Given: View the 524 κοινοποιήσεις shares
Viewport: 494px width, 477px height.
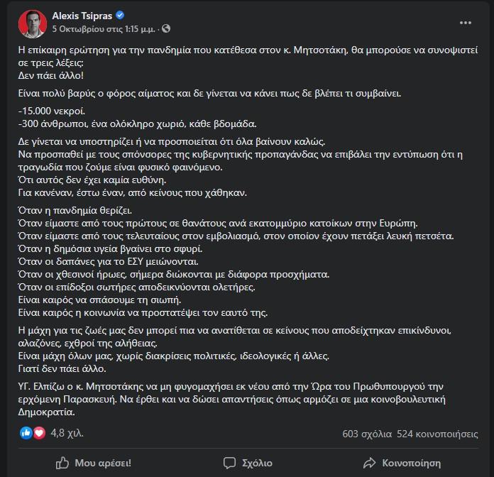Looking at the screenshot, I should pyautogui.click(x=437, y=434).
